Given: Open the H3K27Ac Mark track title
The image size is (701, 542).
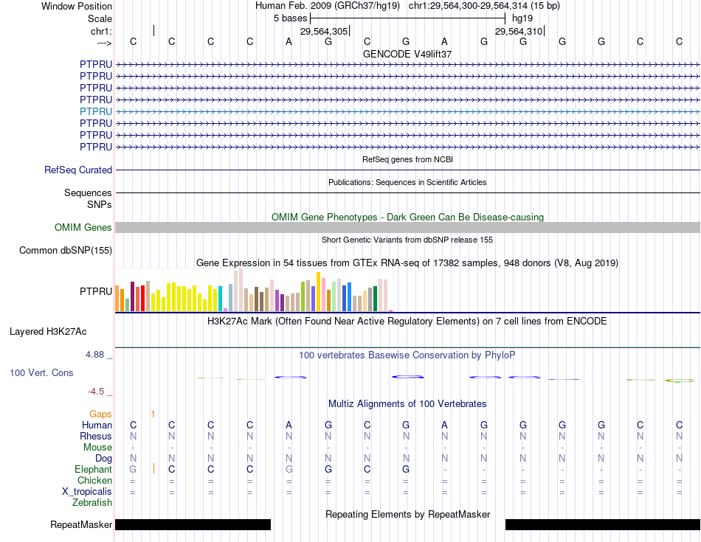Looking at the screenshot, I should (x=407, y=322).
